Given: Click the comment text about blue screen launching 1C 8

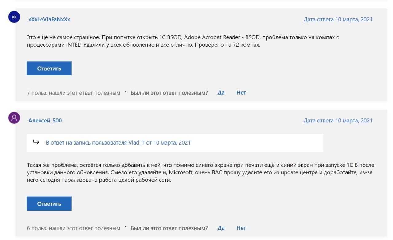Looking at the screenshot, I should (x=200, y=172).
